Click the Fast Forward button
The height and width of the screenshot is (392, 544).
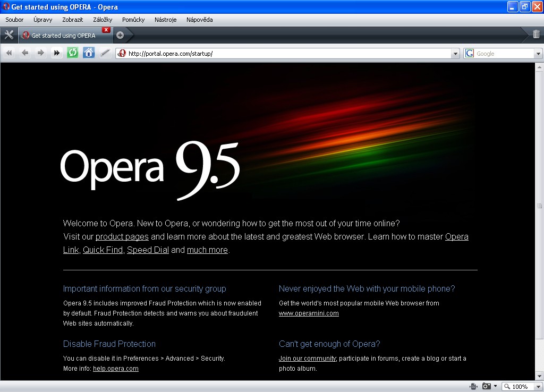[x=56, y=53]
